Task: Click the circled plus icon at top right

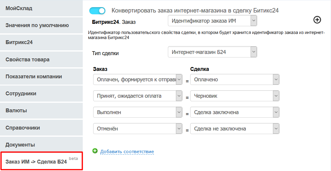Action: coord(317,20)
